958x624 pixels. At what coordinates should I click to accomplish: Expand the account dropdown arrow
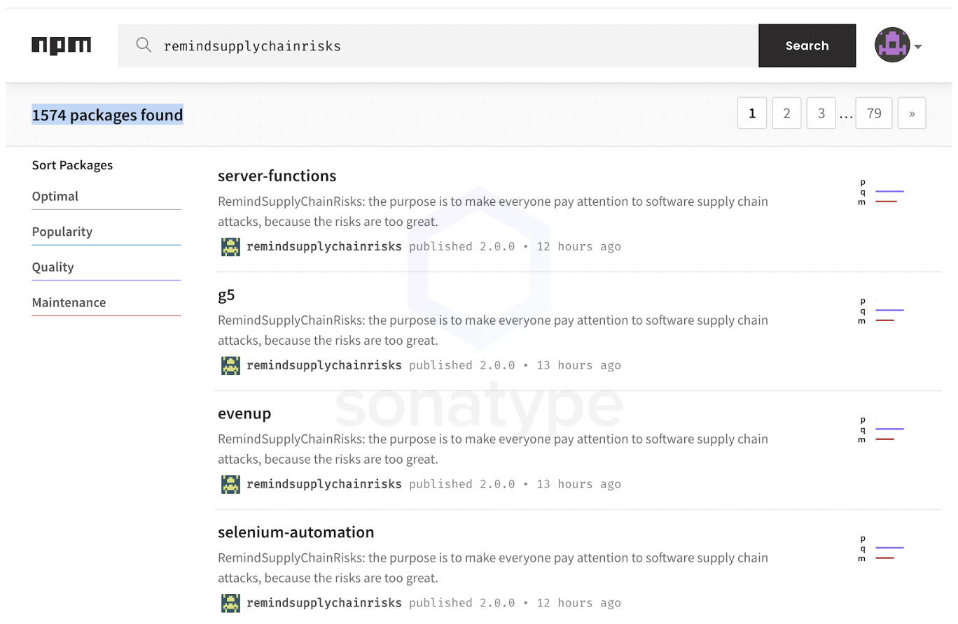(918, 47)
